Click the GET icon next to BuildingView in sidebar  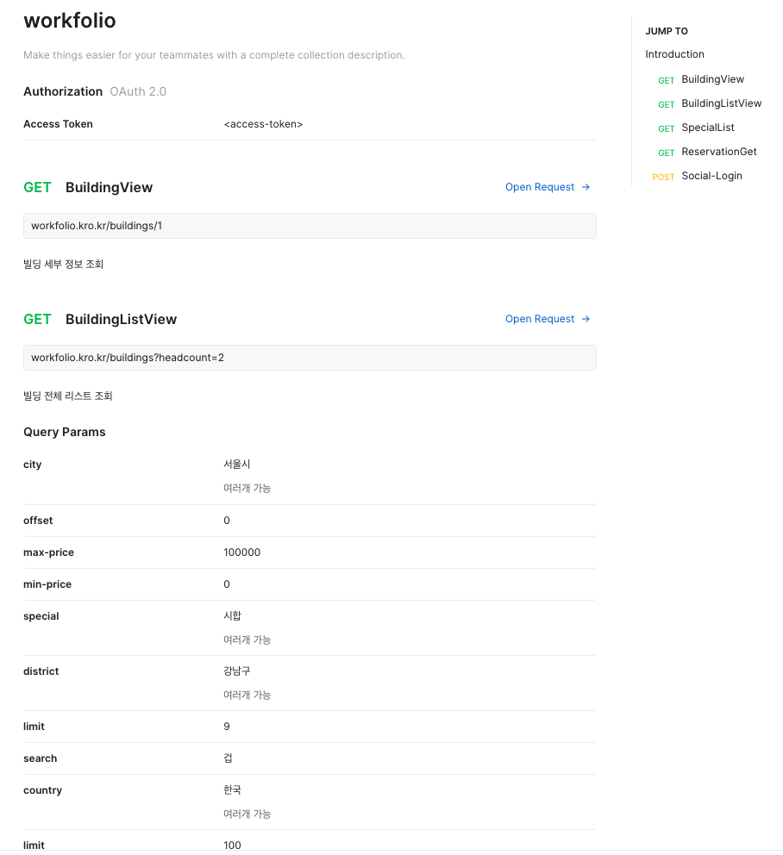tap(666, 80)
